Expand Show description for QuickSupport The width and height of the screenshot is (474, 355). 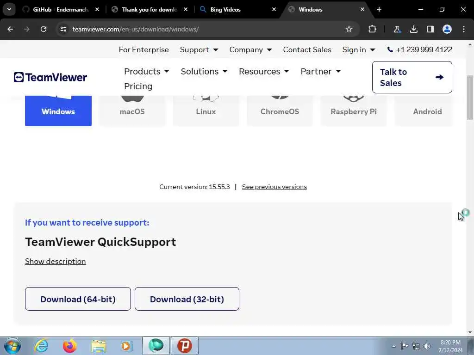click(56, 262)
